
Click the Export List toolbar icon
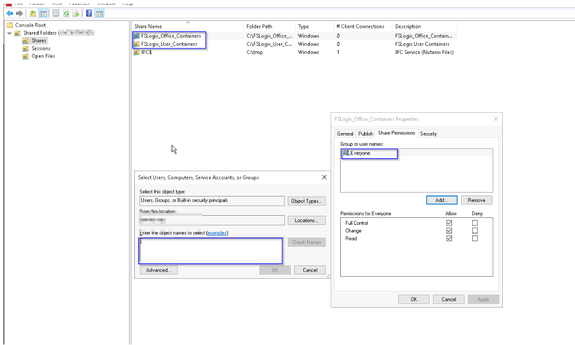click(76, 13)
